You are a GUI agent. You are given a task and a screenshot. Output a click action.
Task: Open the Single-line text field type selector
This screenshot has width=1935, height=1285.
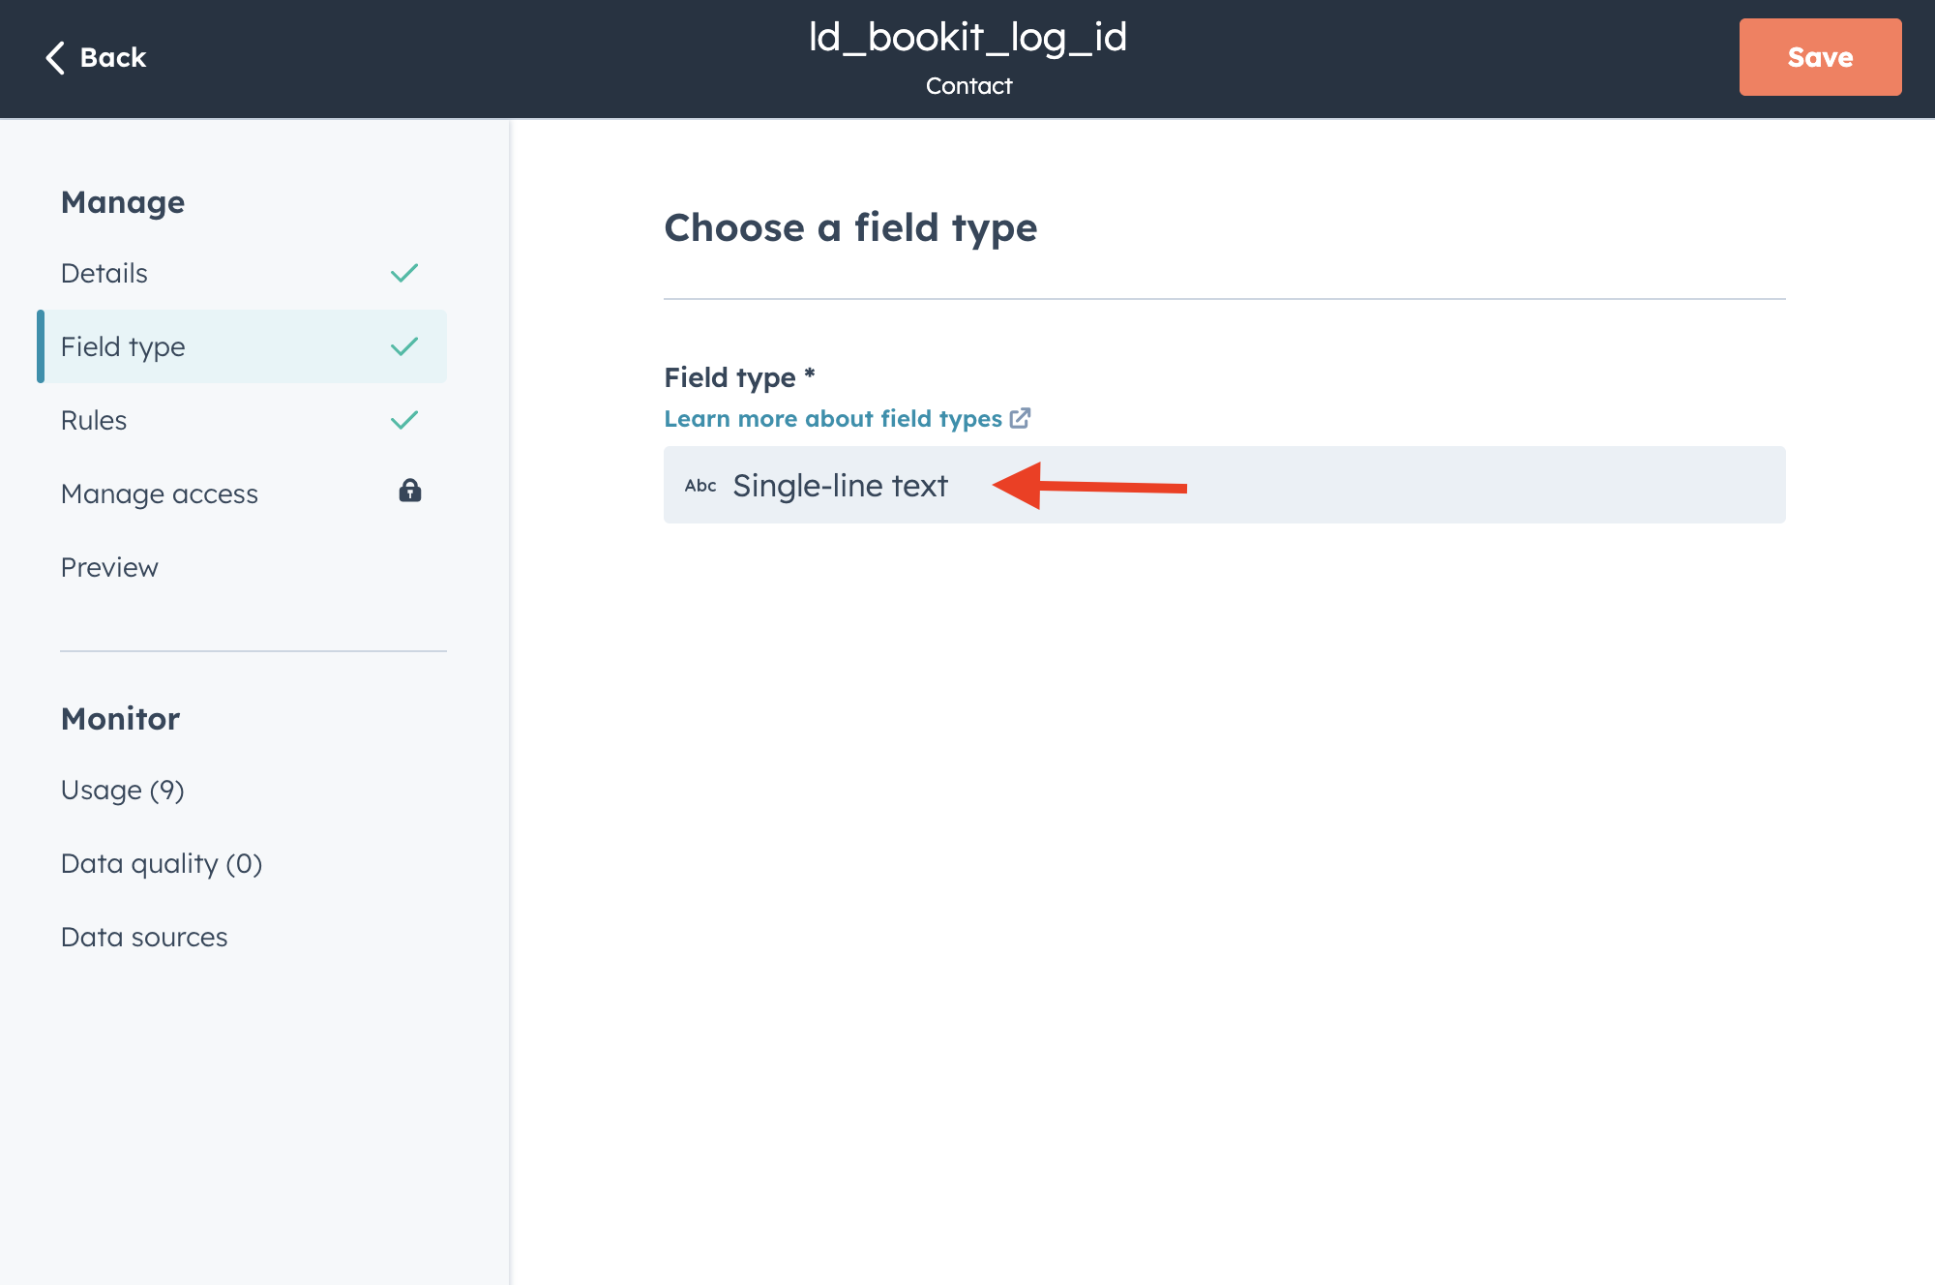tap(1224, 486)
